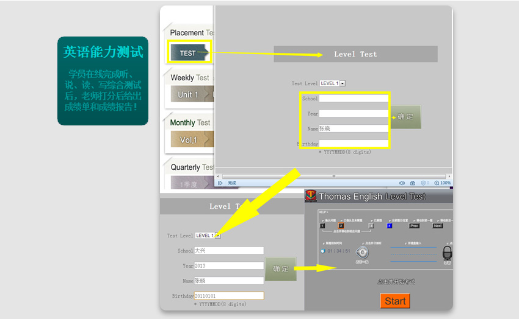
Task: Click the 01:34:51 timer value
Action: [x=339, y=251]
